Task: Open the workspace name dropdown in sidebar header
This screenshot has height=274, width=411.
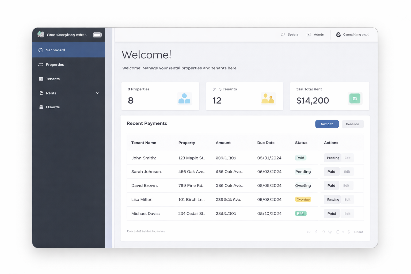Action: coord(67,35)
